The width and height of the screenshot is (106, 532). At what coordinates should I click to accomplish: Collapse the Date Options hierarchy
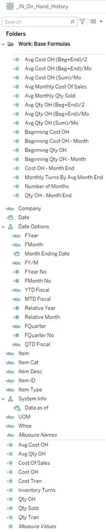(3, 227)
